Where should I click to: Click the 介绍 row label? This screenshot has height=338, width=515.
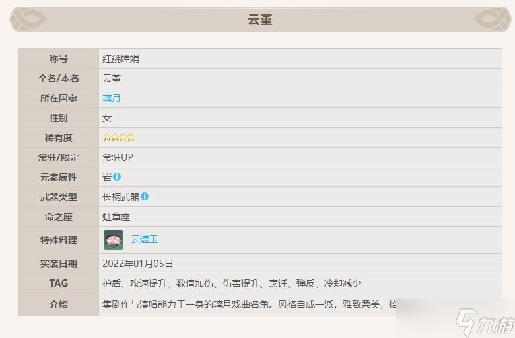tap(59, 304)
